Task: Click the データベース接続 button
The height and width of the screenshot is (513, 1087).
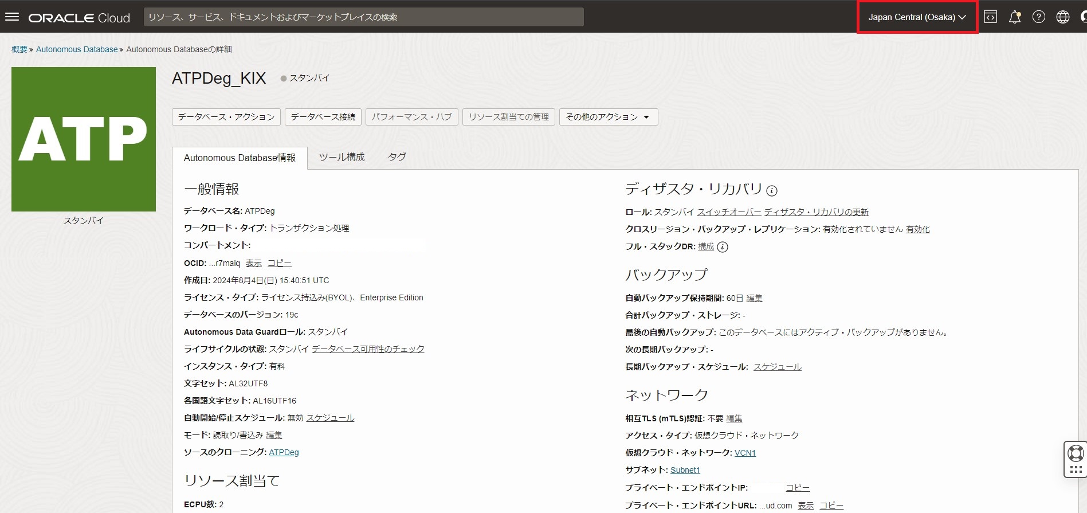Action: (323, 117)
